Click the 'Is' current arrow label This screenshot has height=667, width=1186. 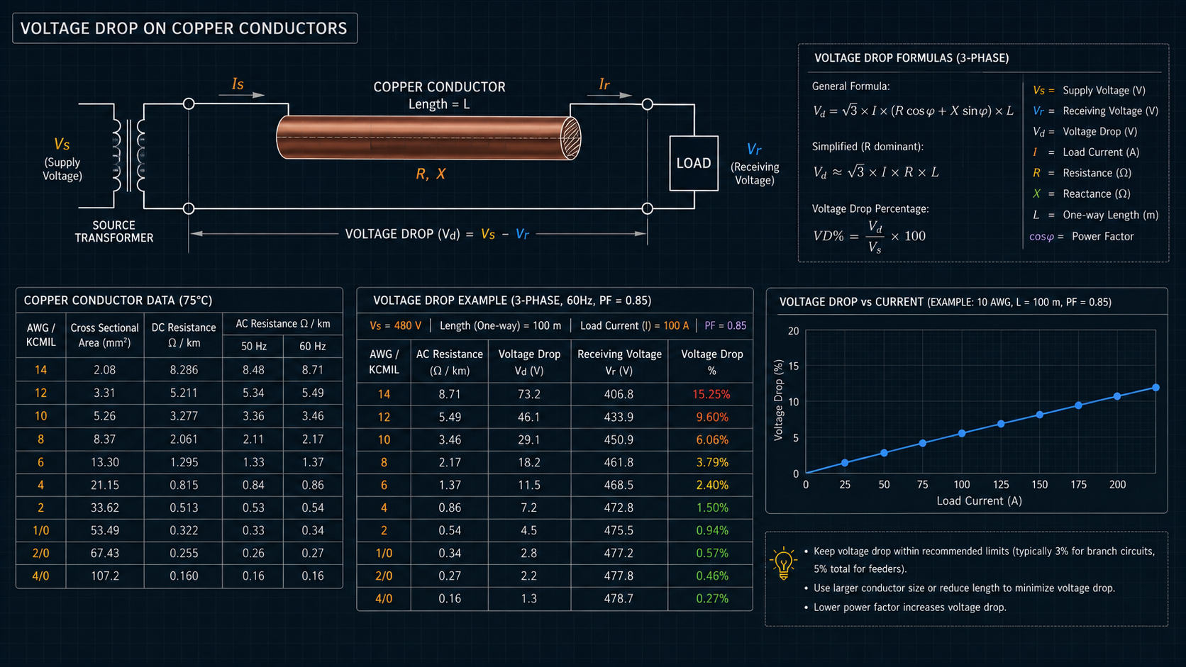tap(238, 84)
